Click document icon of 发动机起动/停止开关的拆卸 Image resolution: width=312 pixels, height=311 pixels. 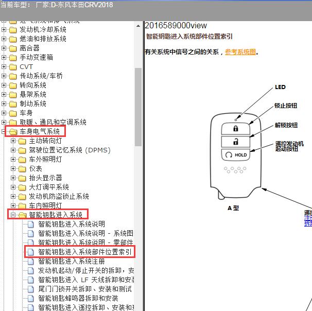point(31,271)
